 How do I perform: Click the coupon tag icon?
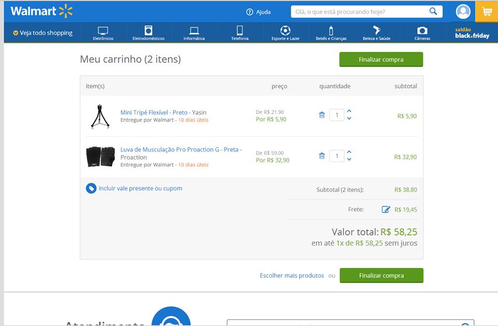point(91,189)
